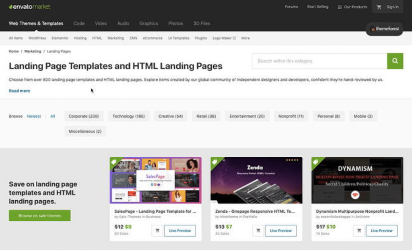
Task: Add Zenda template to cart
Action: coord(258,231)
